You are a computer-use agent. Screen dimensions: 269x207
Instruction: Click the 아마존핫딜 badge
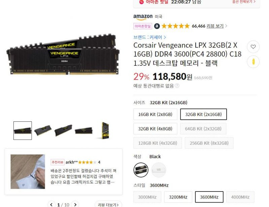point(143,26)
